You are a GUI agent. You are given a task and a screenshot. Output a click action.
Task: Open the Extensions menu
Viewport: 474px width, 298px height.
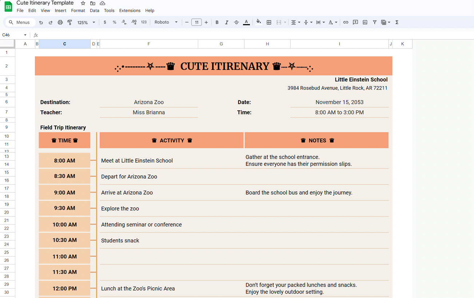(130, 11)
